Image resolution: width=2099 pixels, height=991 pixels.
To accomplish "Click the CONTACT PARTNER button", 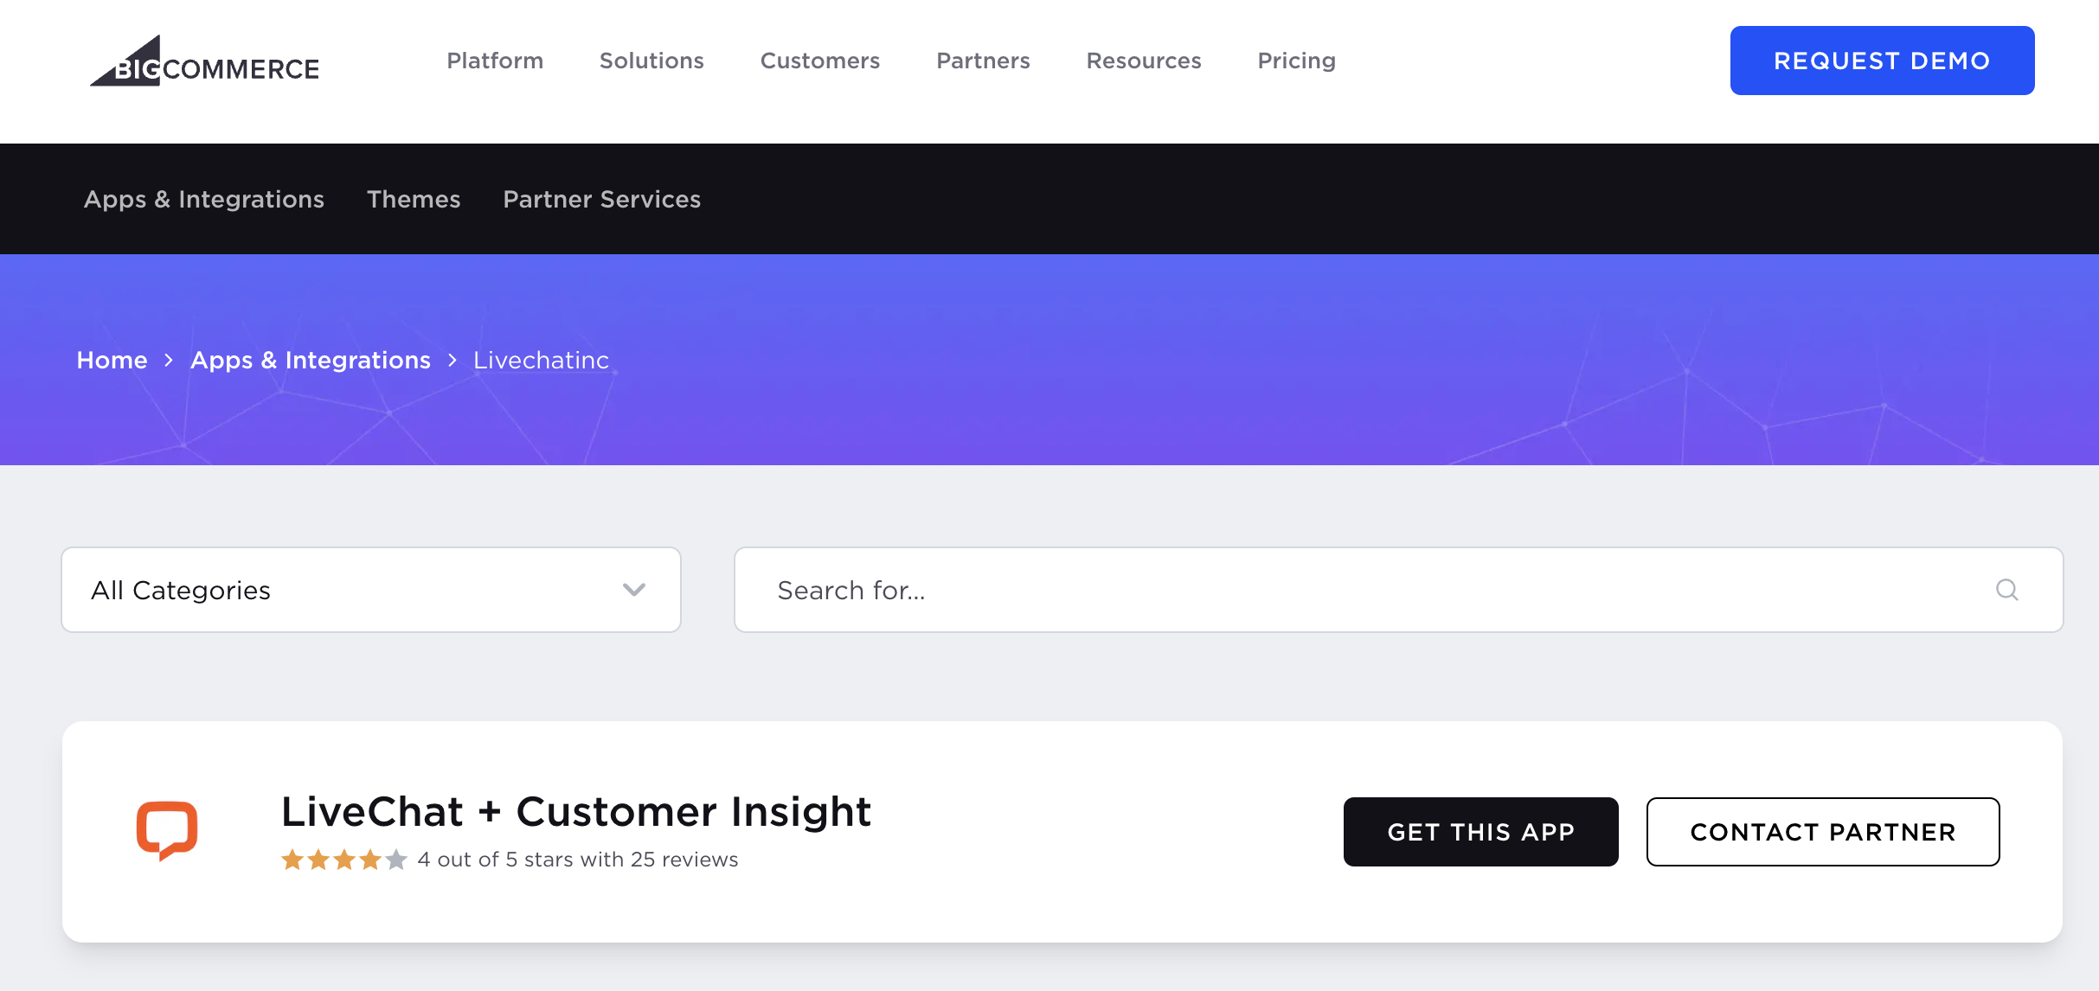I will coord(1822,830).
